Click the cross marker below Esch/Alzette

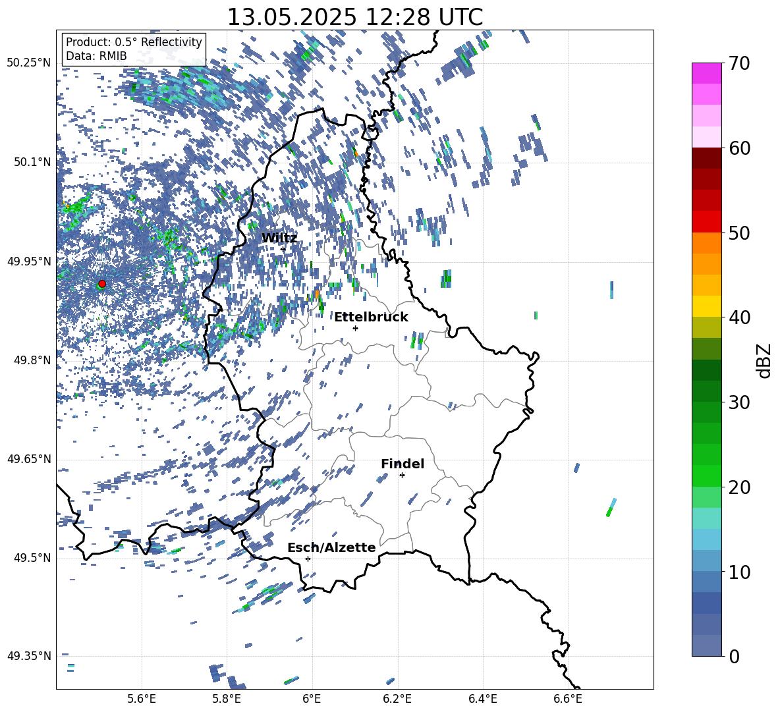(x=308, y=559)
